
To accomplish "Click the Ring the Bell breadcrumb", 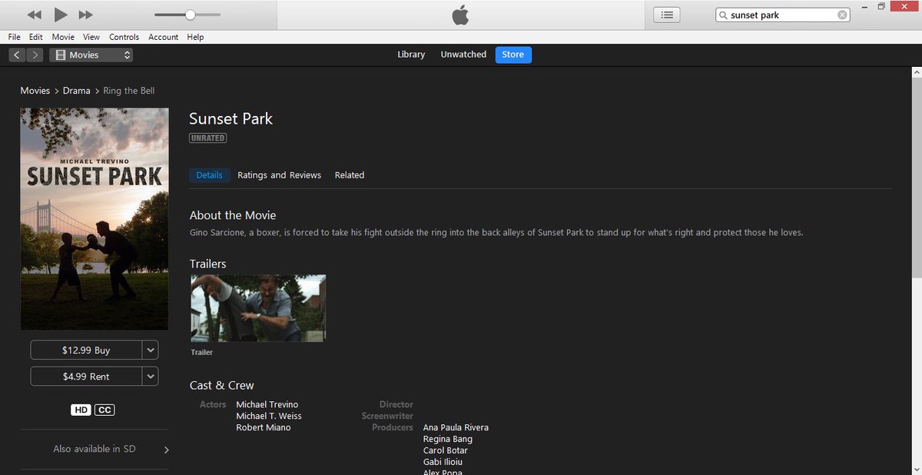I will (x=129, y=91).
